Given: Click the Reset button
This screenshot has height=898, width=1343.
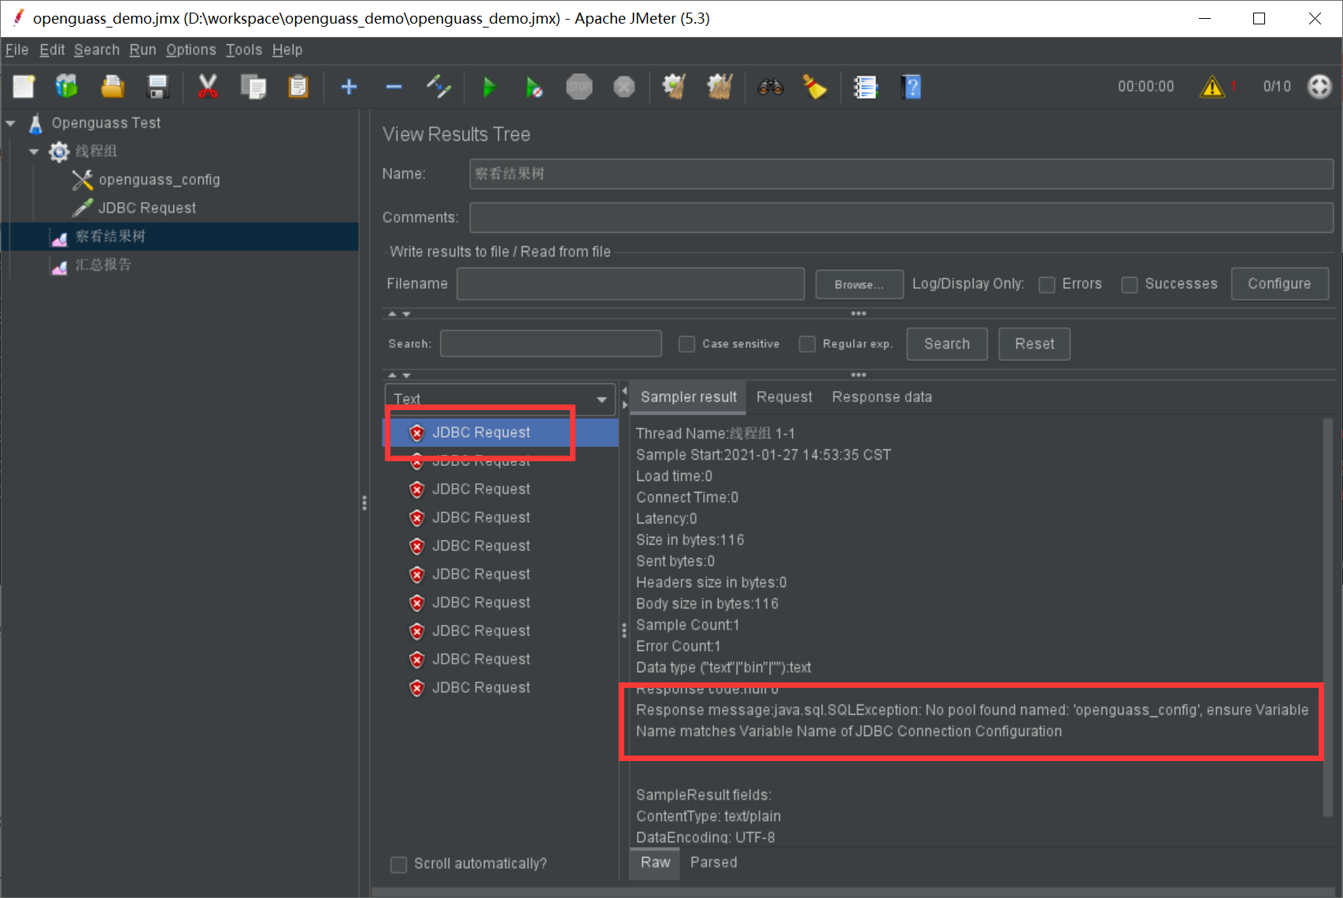Looking at the screenshot, I should tap(1034, 344).
